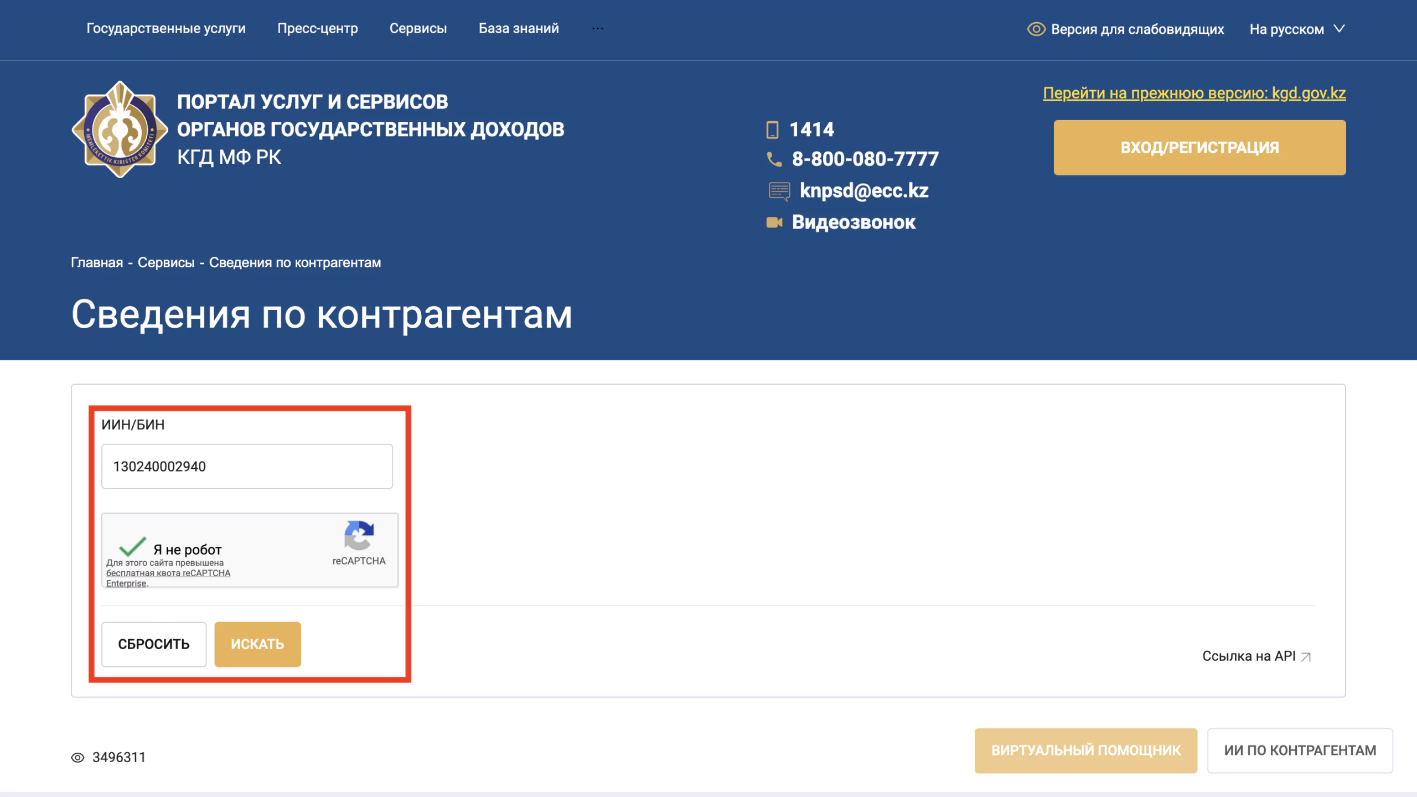Click the KGD portal emblem logo
Viewport: 1417px width, 797px height.
click(120, 129)
